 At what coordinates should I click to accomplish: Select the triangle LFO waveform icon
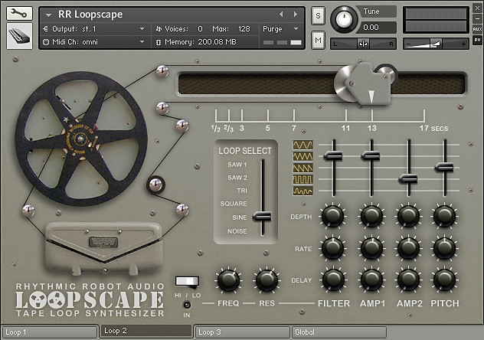[x=302, y=156]
